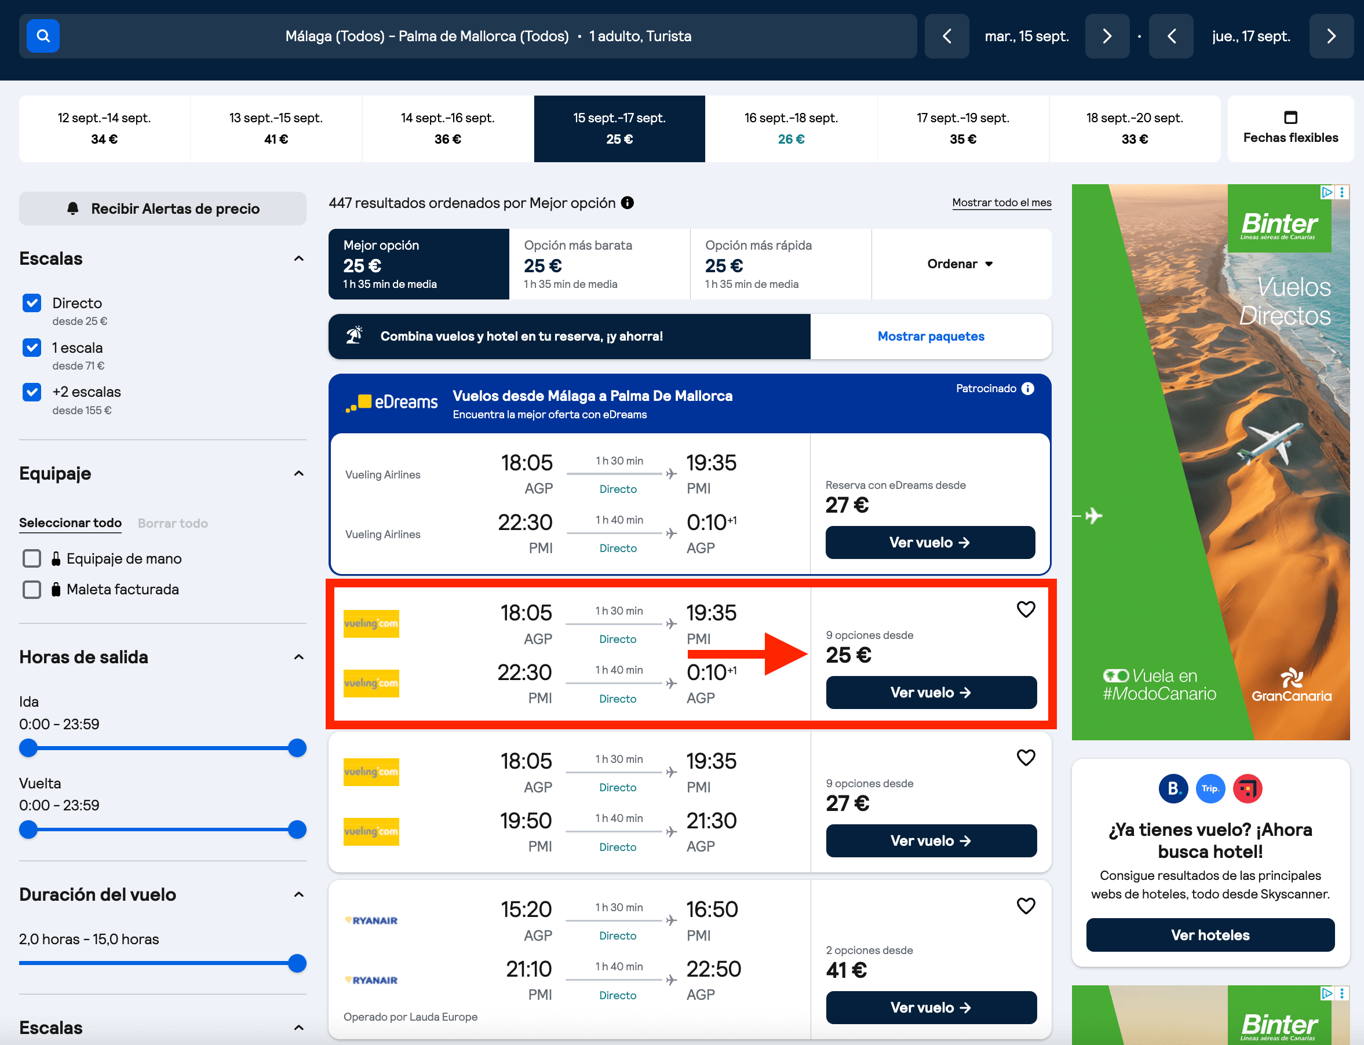Open Mostrar todo el mes link
The image size is (1364, 1045).
point(1002,203)
